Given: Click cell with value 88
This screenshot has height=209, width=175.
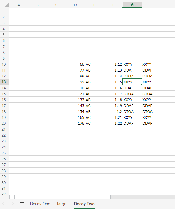Looking at the screenshot, I should [x=76, y=76].
